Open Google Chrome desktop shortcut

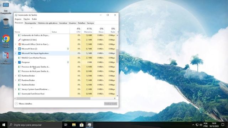[x=6, y=41]
